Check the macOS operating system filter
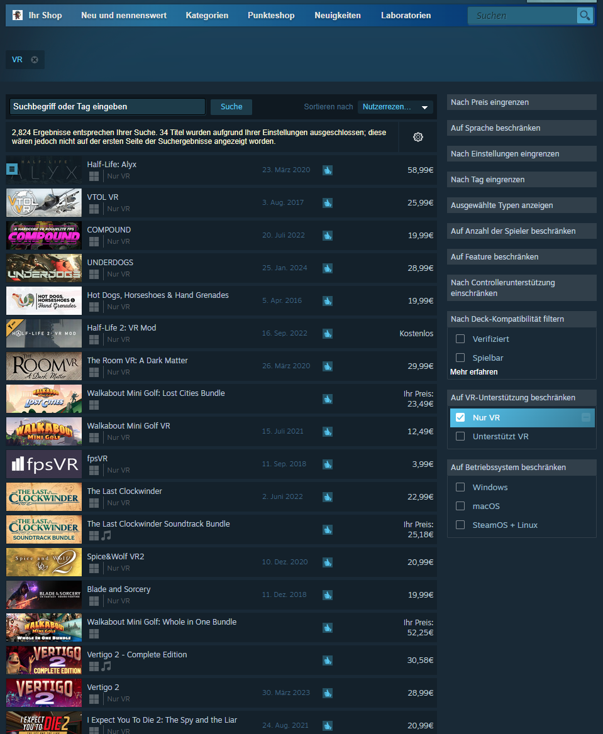Screen dimensions: 603x734 pyautogui.click(x=460, y=506)
